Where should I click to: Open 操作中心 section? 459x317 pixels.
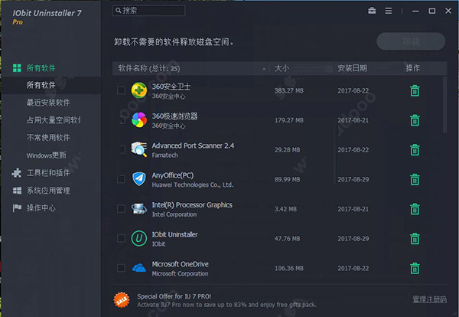41,208
